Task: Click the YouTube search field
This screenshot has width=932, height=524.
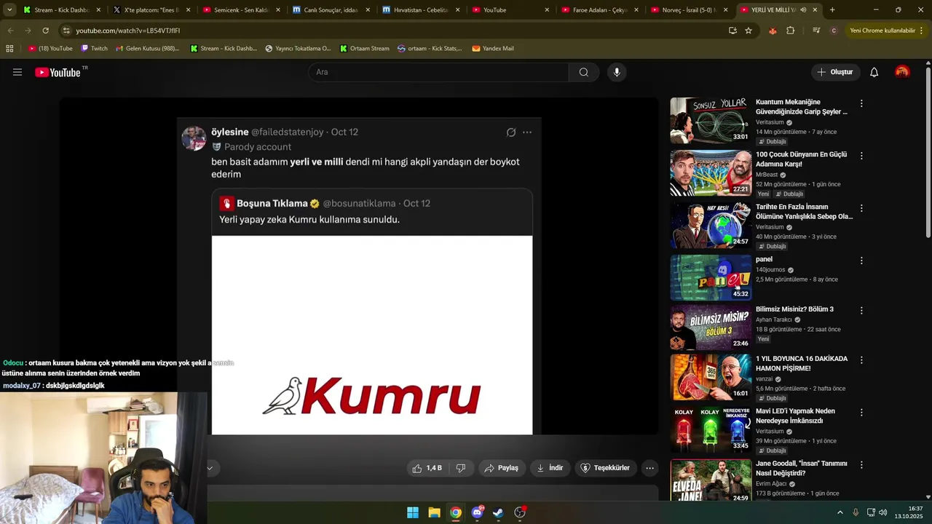Action: pyautogui.click(x=438, y=72)
